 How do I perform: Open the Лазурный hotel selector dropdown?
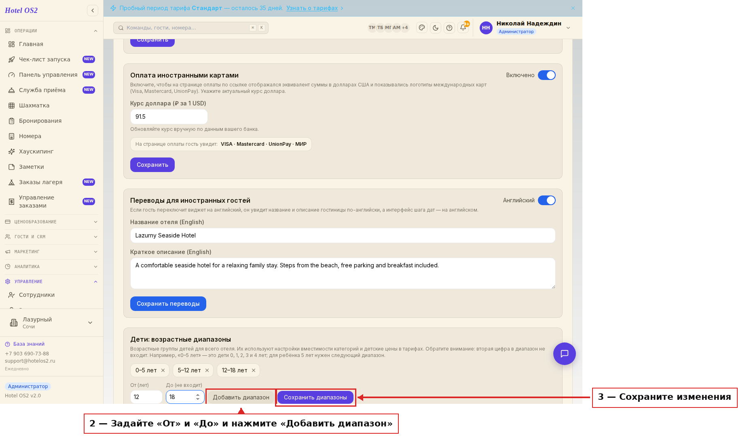51,323
